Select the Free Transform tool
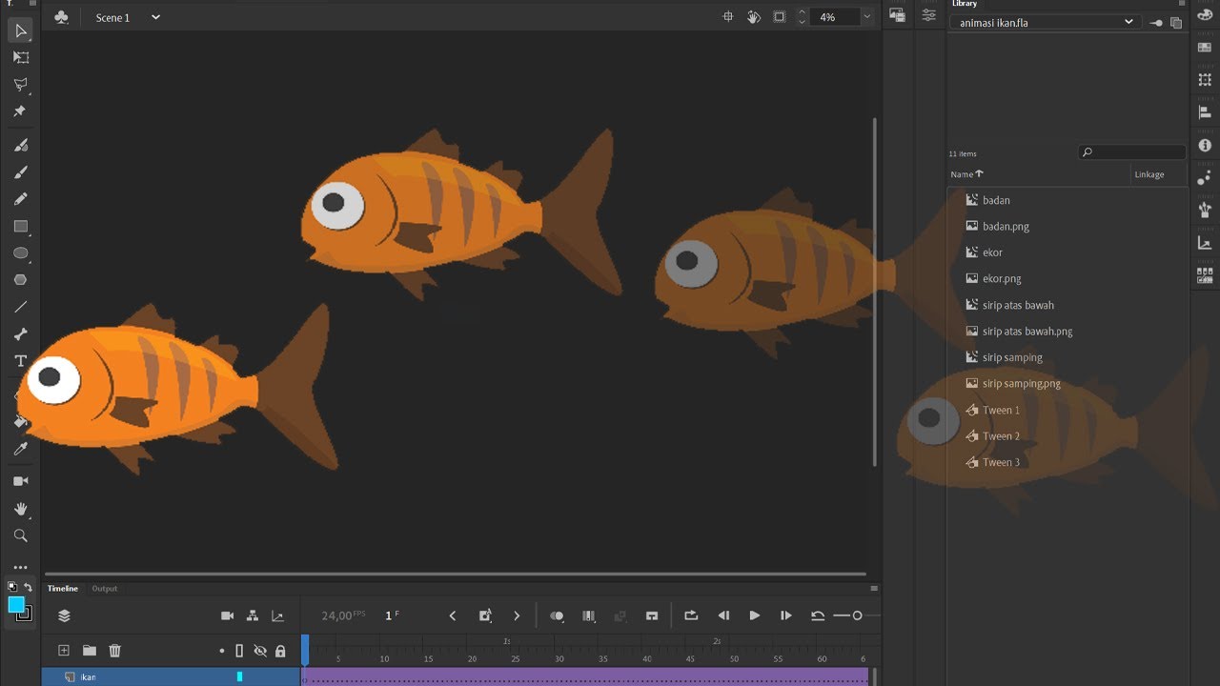 point(20,58)
